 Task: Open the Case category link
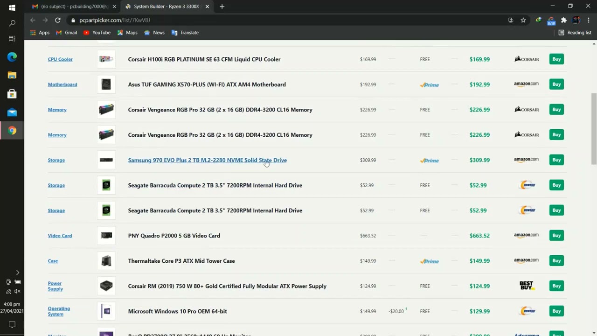(53, 261)
